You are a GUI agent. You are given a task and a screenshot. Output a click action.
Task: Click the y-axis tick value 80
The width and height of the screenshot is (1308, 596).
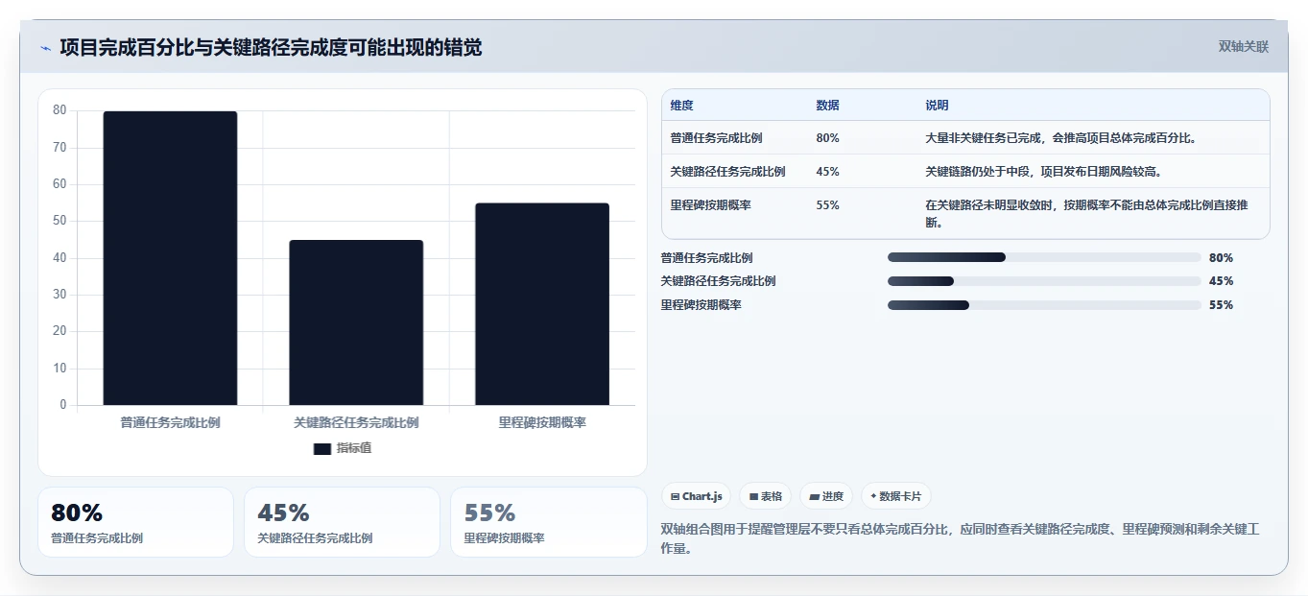[59, 110]
